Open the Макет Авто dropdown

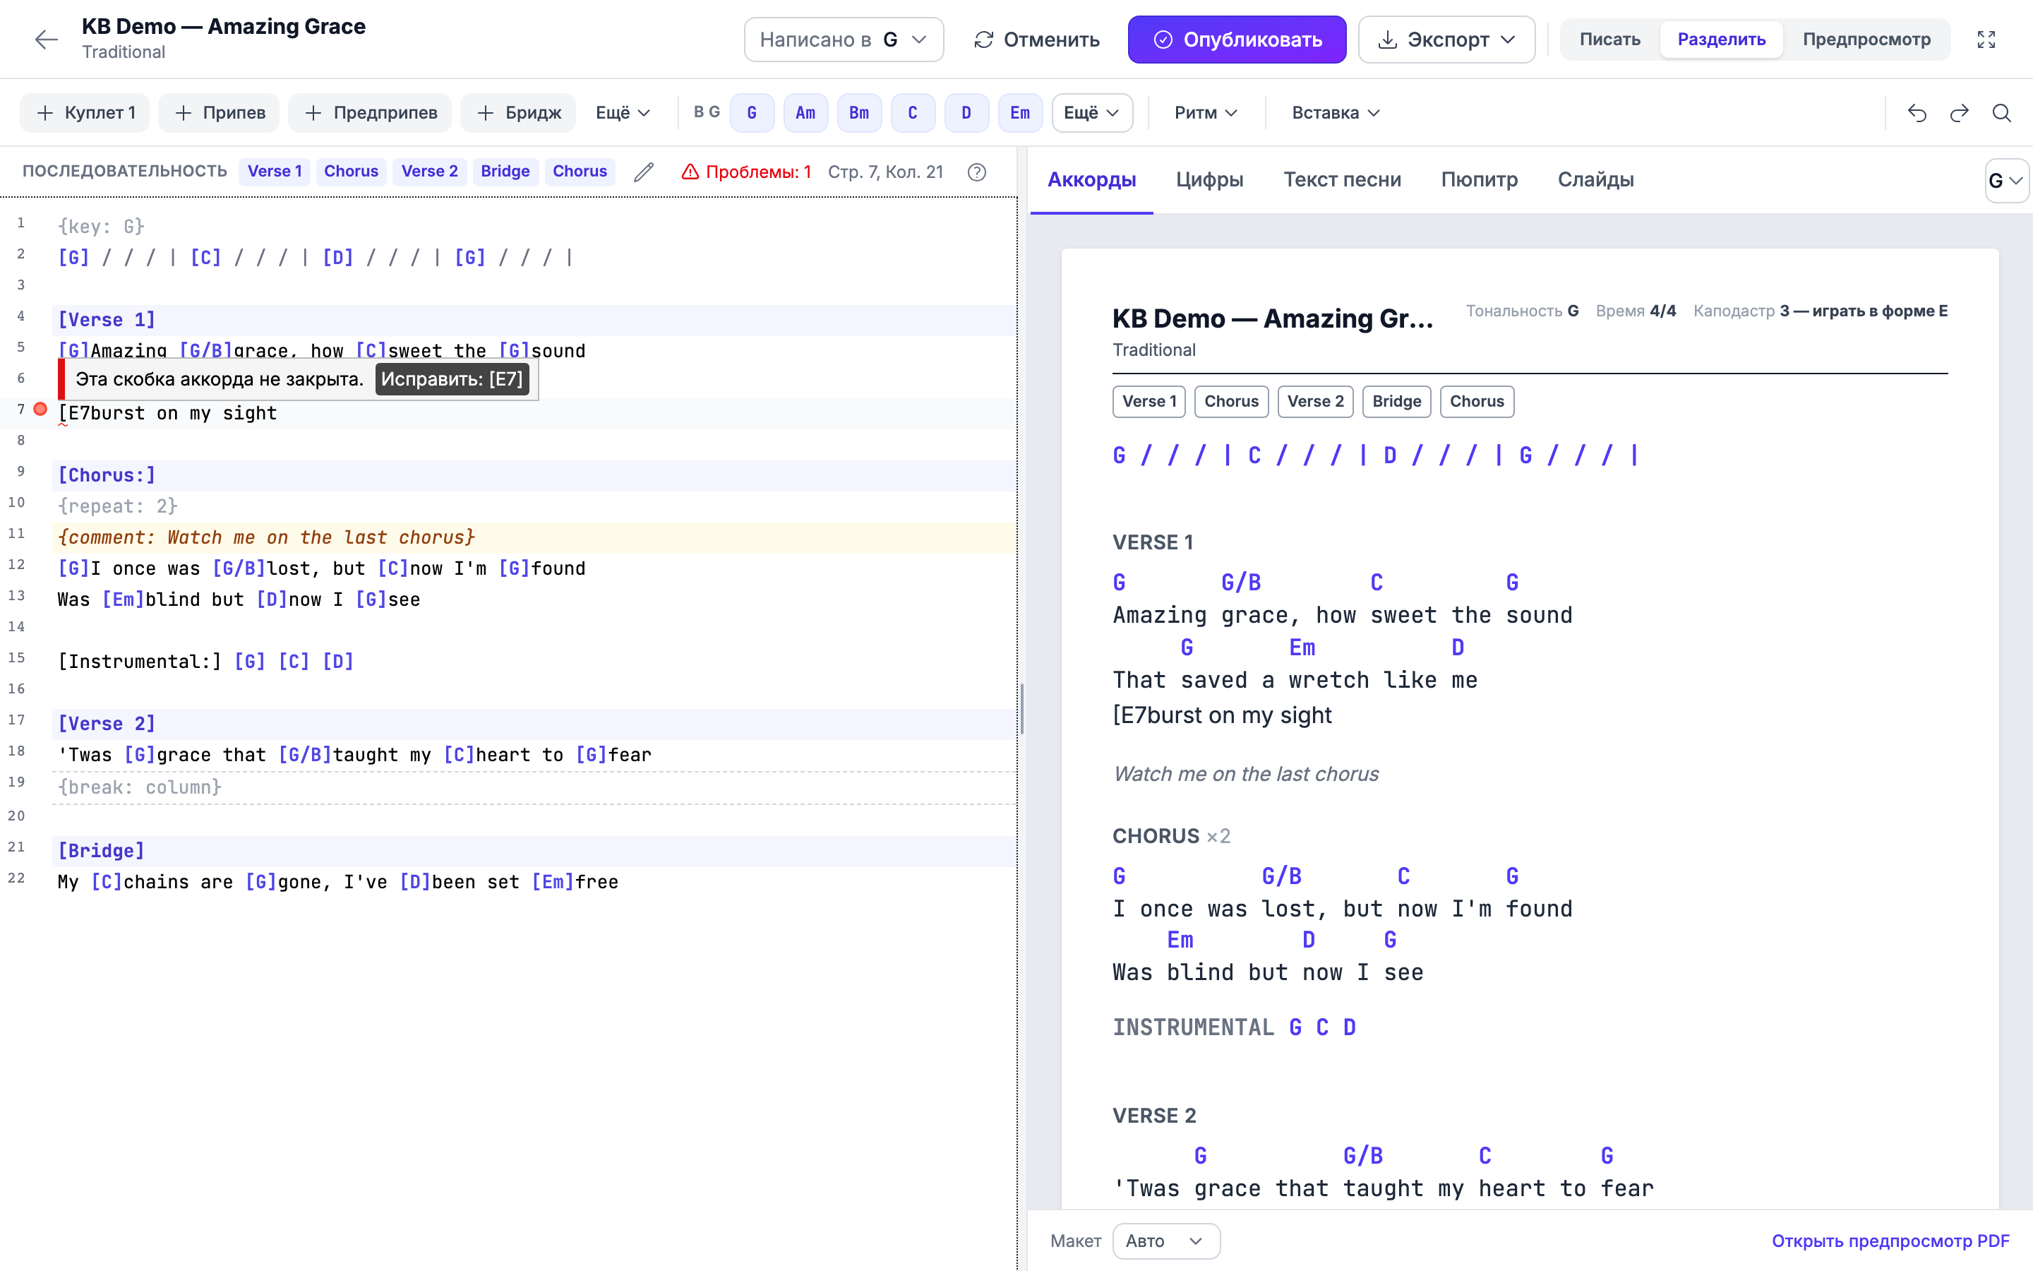1166,1241
